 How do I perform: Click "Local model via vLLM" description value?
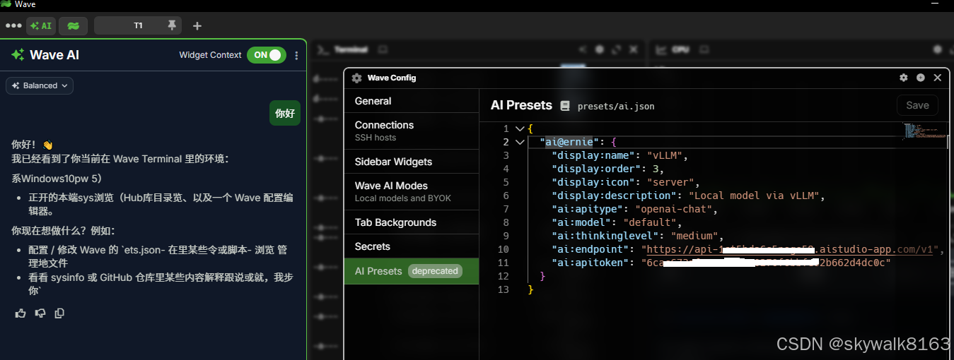pos(754,196)
